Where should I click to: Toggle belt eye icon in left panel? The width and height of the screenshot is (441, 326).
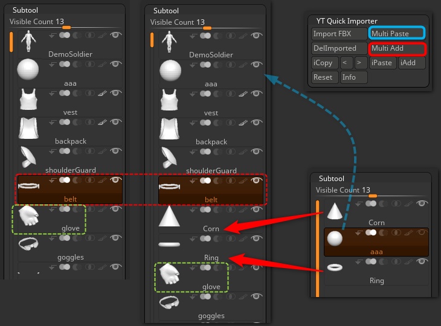(115, 180)
